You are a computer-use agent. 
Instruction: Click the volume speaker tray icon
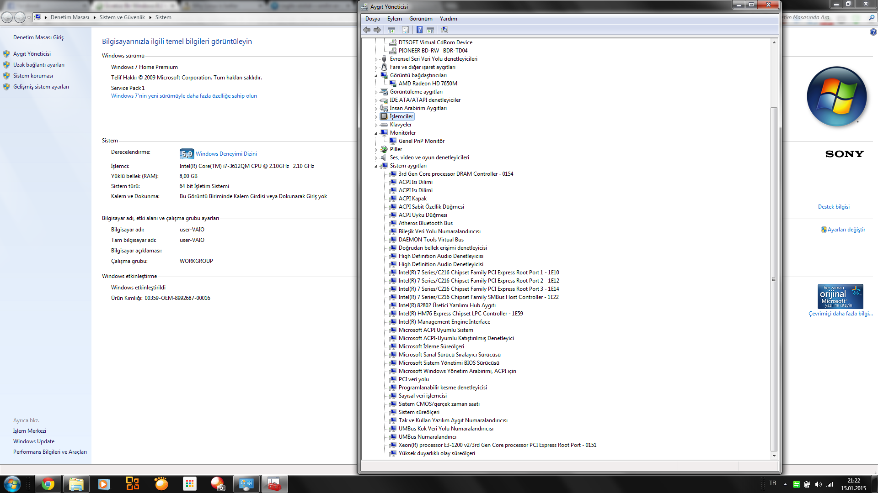click(818, 484)
